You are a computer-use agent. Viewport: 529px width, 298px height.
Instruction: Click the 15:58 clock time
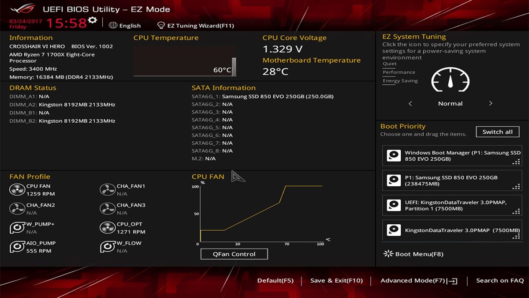[x=66, y=23]
